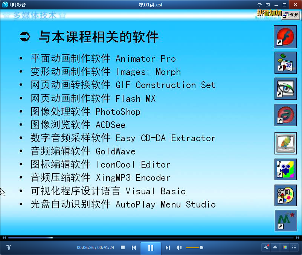Skip to the next video
This screenshot has height=255, width=302.
click(x=168, y=247)
